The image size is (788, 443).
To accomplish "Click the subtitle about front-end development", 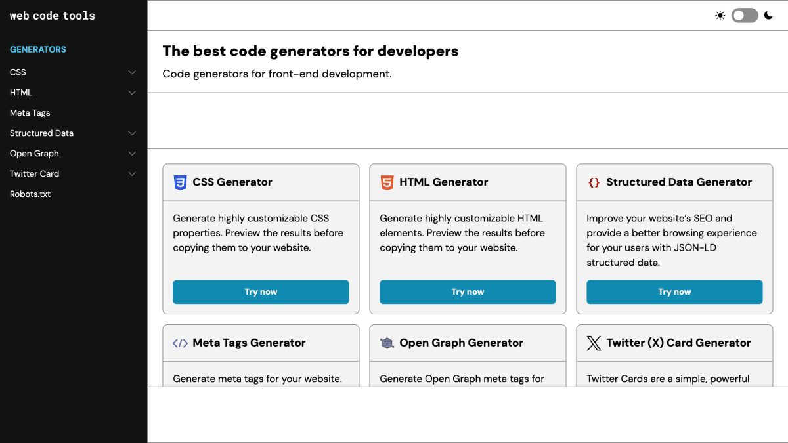I will (277, 74).
